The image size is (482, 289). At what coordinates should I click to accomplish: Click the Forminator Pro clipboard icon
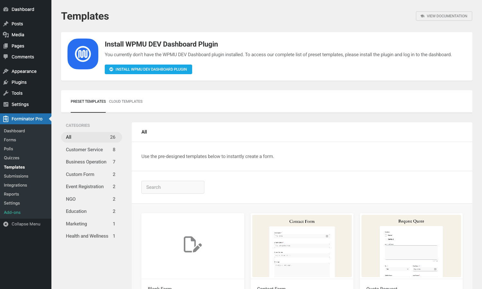[x=6, y=119]
